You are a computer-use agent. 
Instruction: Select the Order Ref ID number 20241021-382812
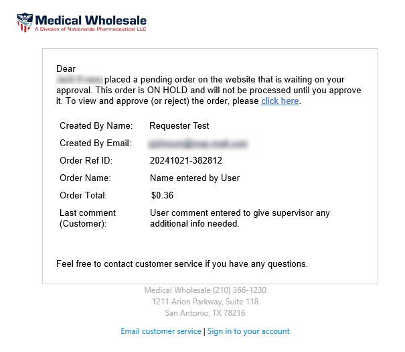(x=186, y=161)
